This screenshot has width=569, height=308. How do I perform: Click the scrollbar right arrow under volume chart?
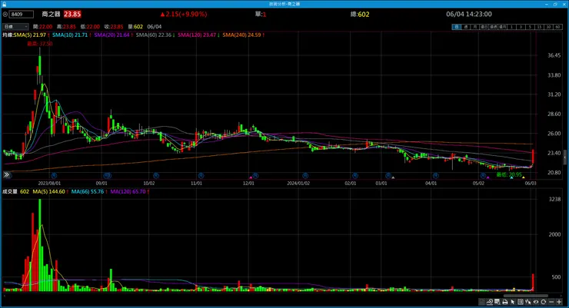561,296
